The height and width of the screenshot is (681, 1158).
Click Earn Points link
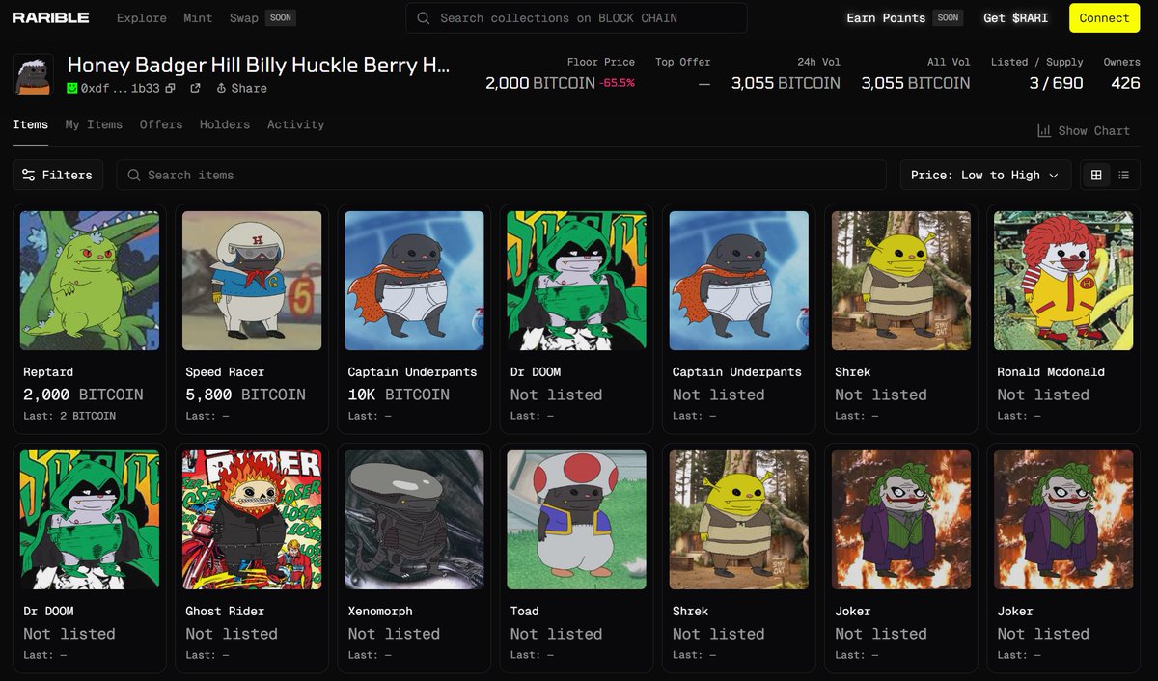(x=886, y=17)
